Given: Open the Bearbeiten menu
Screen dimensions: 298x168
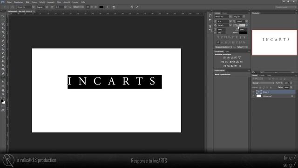Looking at the screenshot, I should [19, 2].
